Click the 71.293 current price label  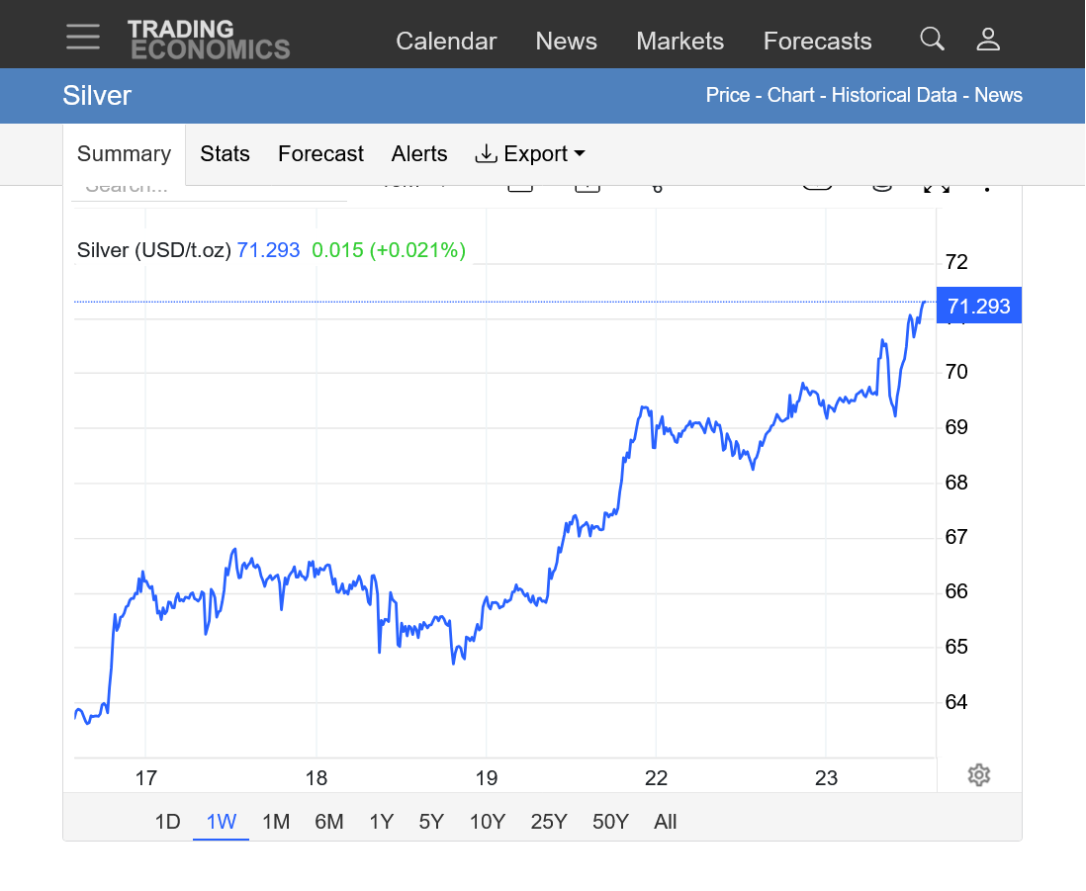click(x=978, y=306)
